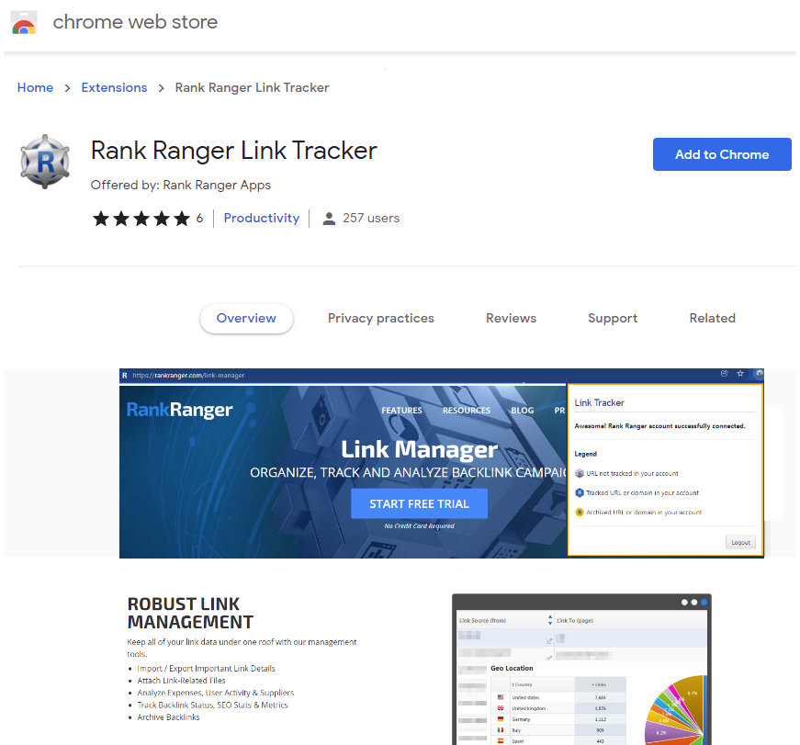Click the United Kingdom flag icon in the table
Image resolution: width=800 pixels, height=745 pixels.
501,707
